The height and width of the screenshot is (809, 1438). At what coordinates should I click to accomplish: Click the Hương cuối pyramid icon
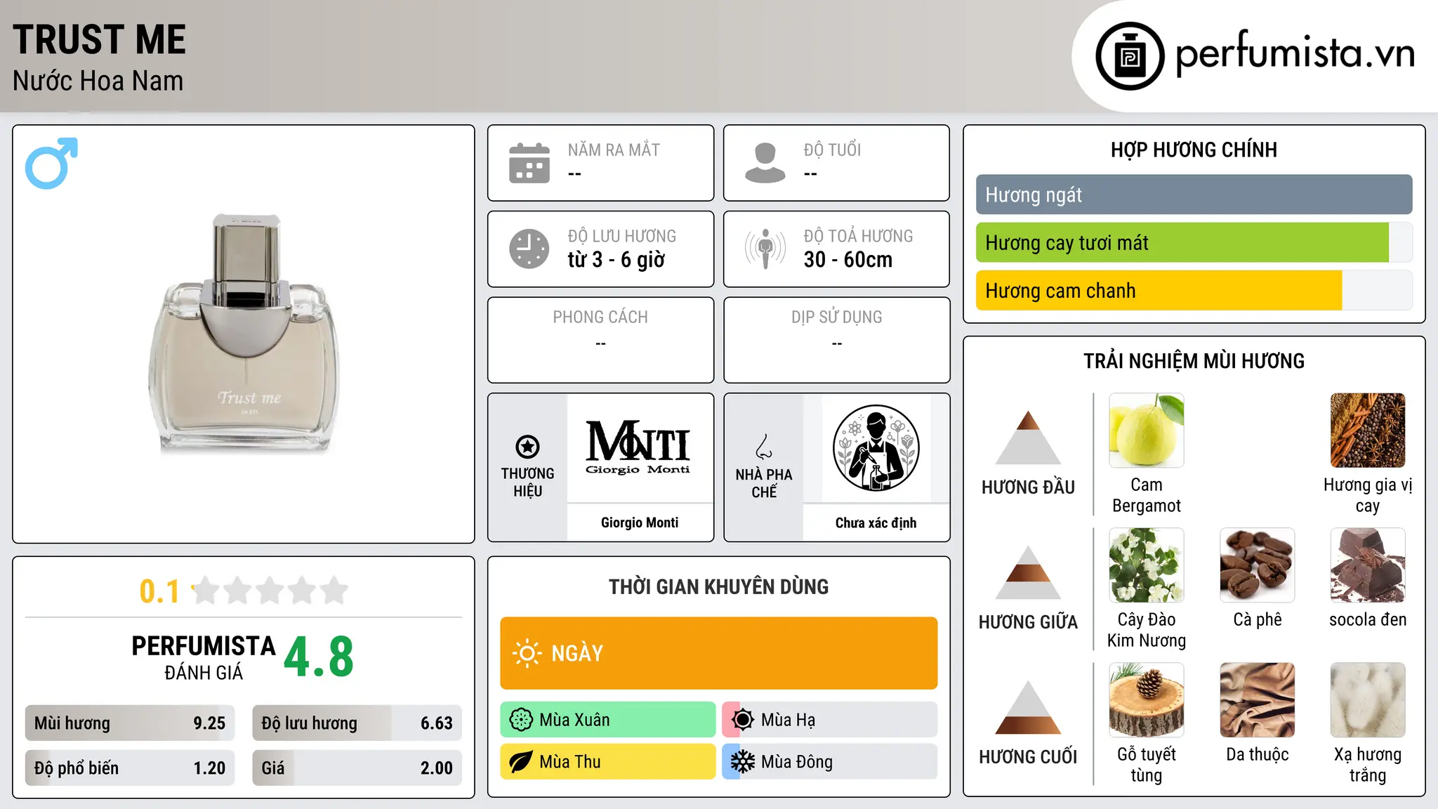pyautogui.click(x=1028, y=707)
